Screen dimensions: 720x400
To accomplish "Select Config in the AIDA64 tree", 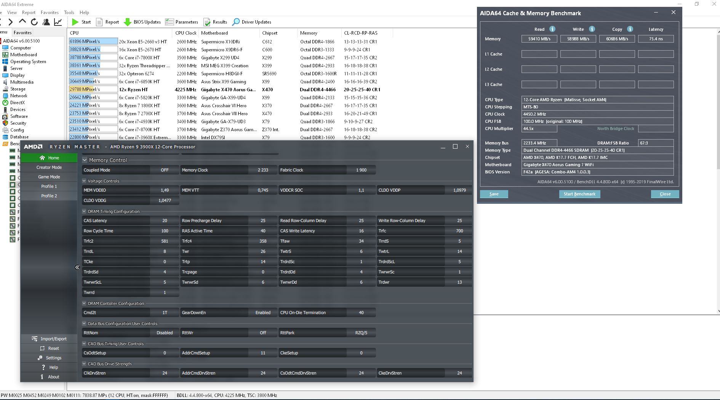I will [x=17, y=130].
